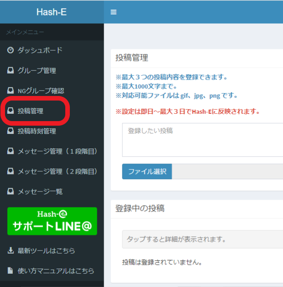Click the 登録中の投稿 panel heading
This screenshot has width=283, height=287.
click(140, 208)
